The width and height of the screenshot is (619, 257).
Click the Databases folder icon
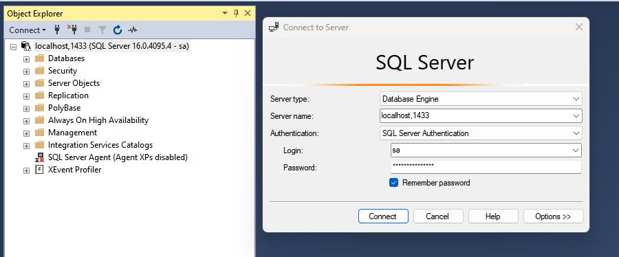(x=39, y=58)
